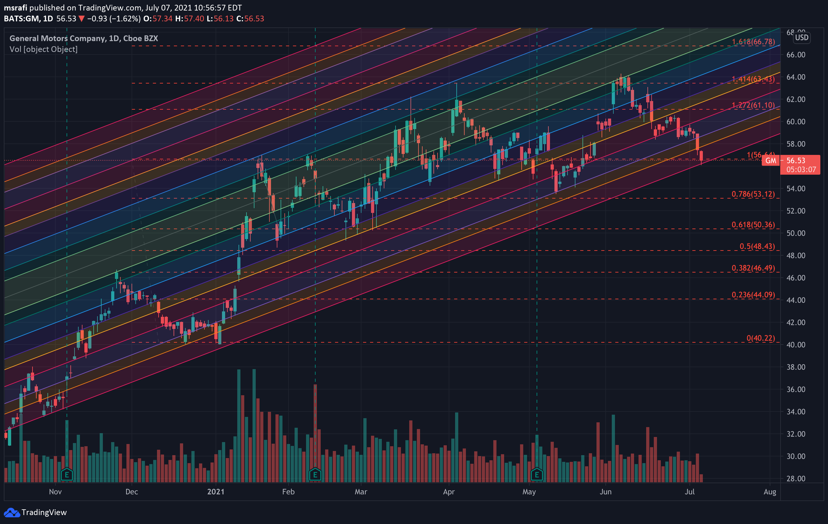Click the red down arrow beside 56.53
This screenshot has height=524, width=828.
(x=82, y=18)
